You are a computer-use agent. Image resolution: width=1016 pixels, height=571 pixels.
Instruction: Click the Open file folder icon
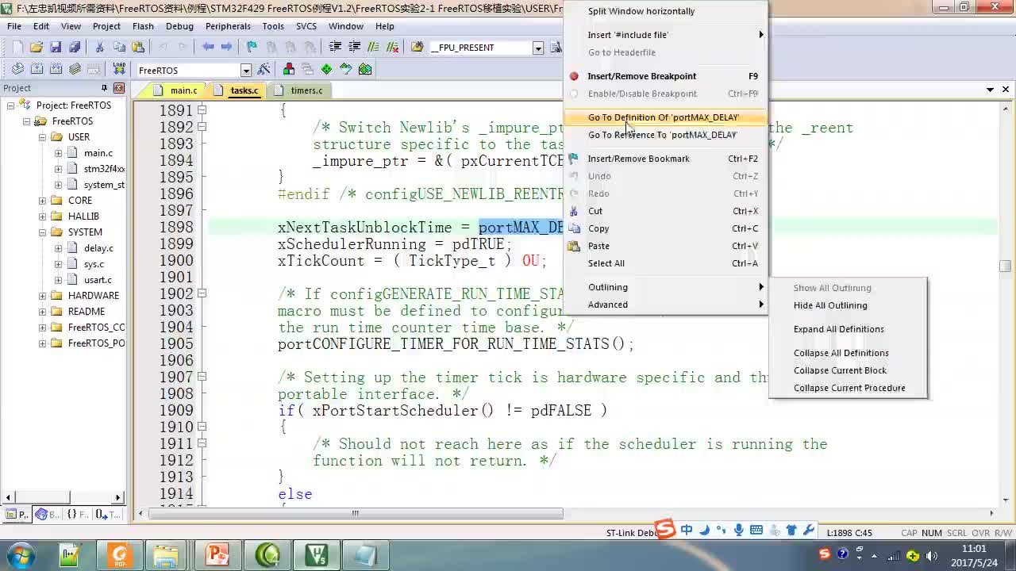coord(37,48)
